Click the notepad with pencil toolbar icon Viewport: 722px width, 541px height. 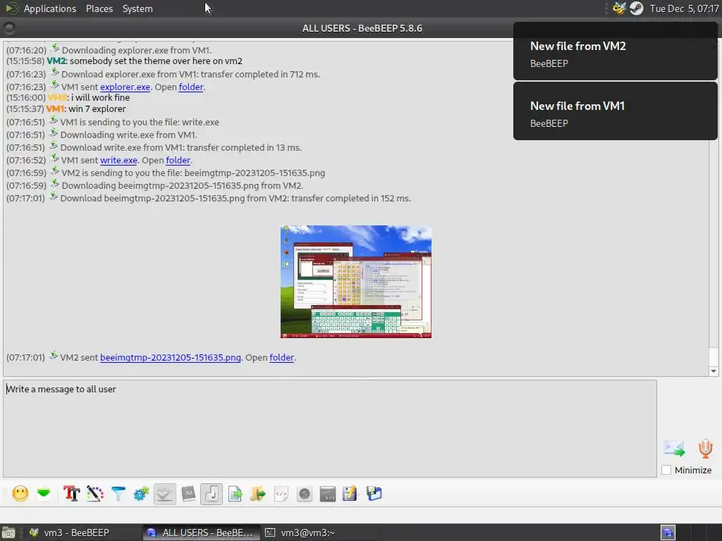[350, 494]
